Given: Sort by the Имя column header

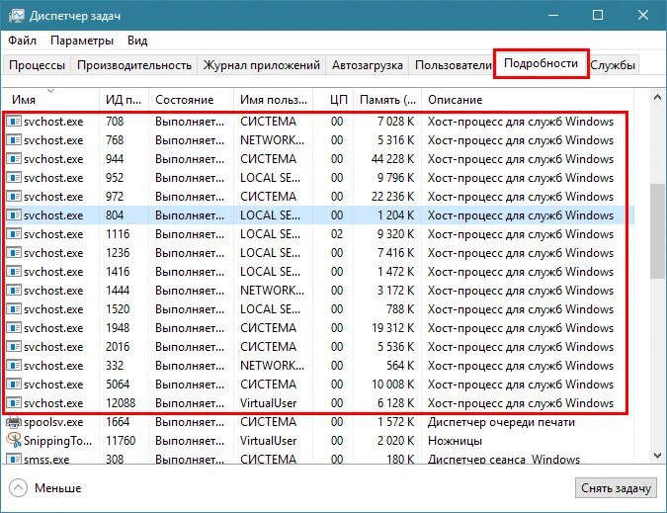Looking at the screenshot, I should coord(50,100).
